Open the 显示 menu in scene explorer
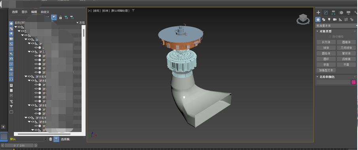This screenshot has width=358, height=150. coord(25,12)
